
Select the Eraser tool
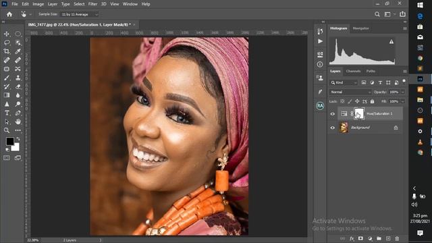click(x=18, y=86)
